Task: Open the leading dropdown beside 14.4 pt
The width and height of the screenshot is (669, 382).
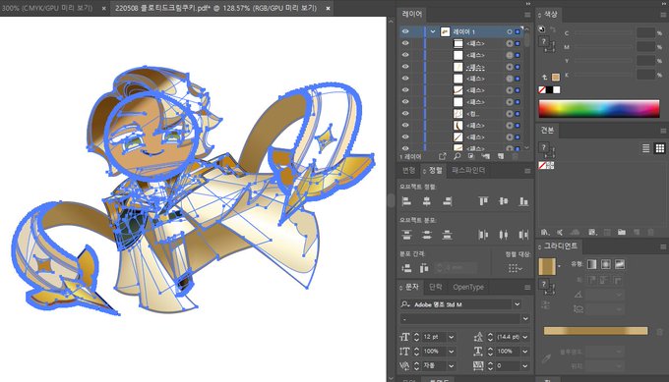Action: tap(525, 337)
